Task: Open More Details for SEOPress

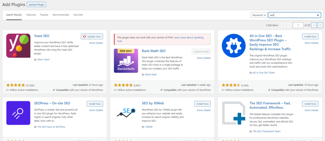Action: pyautogui.click(x=96, y=110)
